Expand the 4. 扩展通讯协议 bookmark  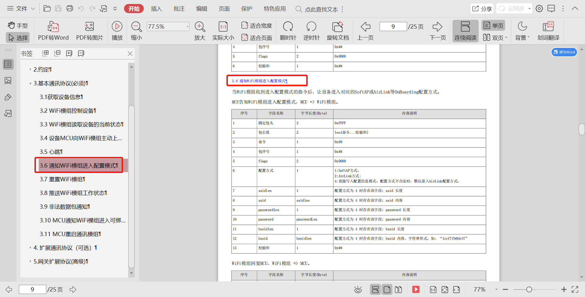coord(30,248)
